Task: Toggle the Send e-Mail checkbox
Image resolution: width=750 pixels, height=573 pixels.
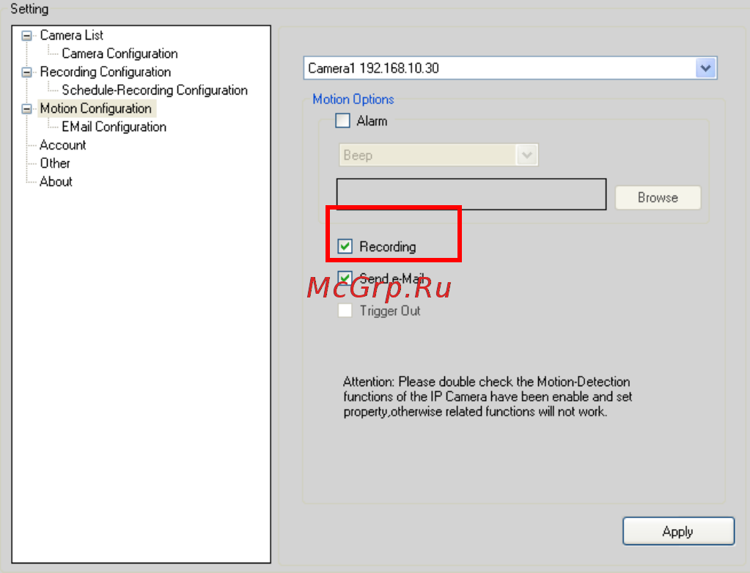Action: (x=345, y=278)
